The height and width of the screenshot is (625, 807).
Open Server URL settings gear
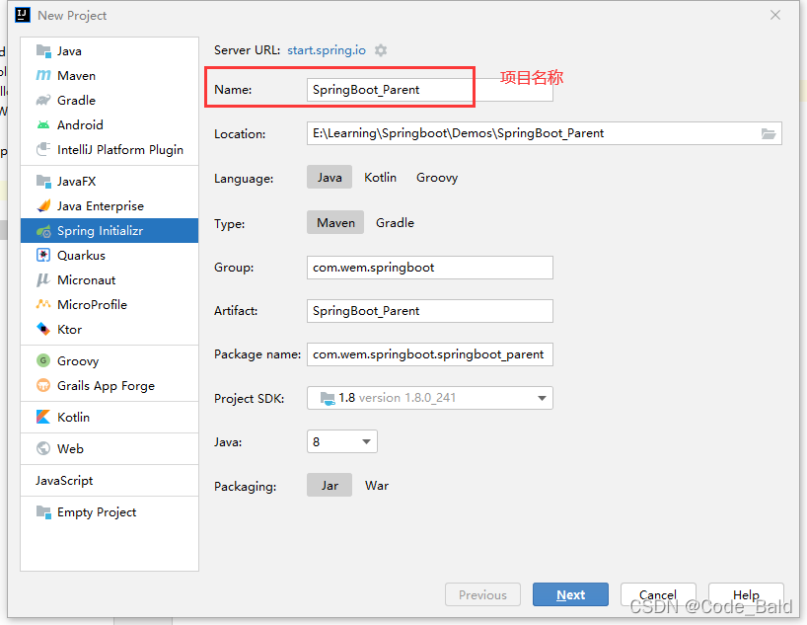381,50
